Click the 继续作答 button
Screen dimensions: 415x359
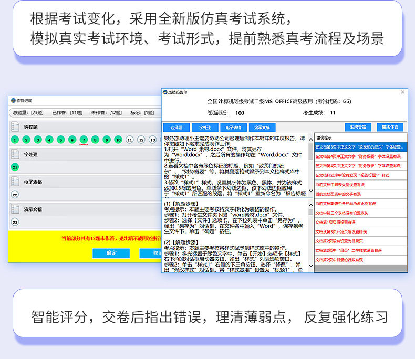point(390,127)
